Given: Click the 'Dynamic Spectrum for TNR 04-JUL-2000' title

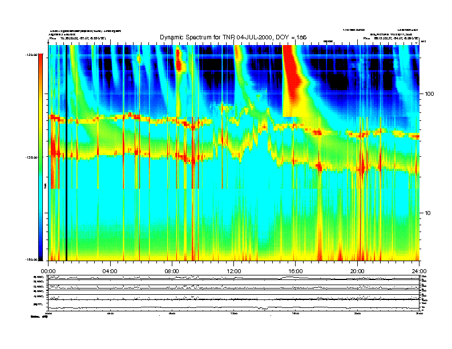Looking at the screenshot, I should (x=233, y=38).
